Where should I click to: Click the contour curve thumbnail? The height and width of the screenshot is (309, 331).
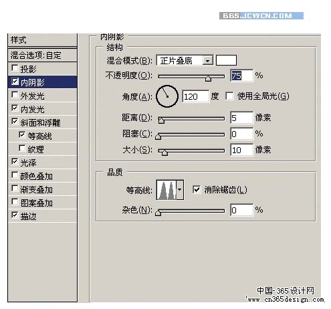pyautogui.click(x=167, y=190)
